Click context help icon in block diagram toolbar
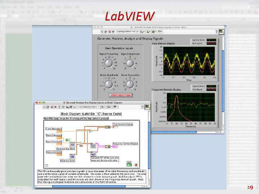 click(142, 107)
